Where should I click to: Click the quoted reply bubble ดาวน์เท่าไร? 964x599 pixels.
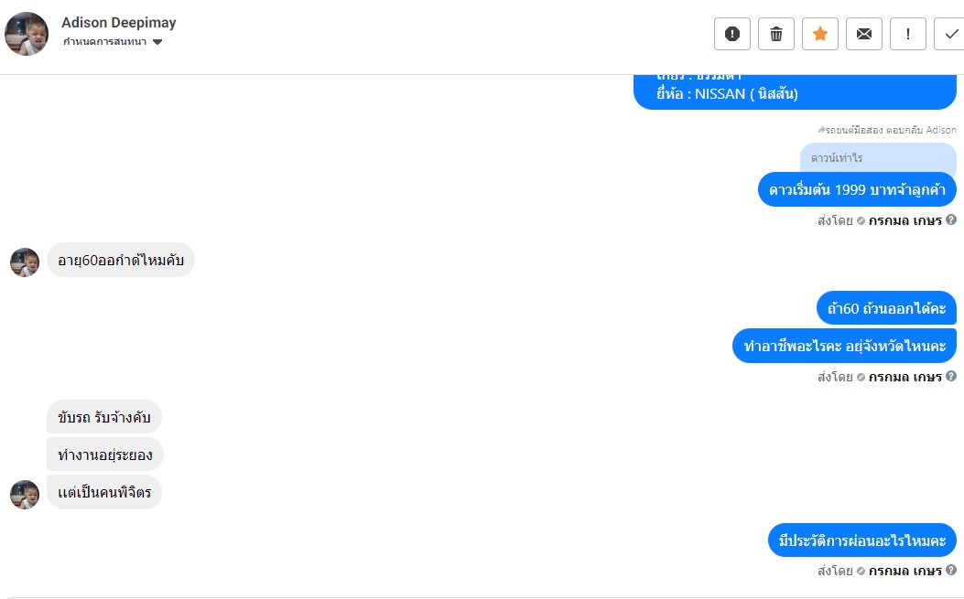pyautogui.click(x=877, y=159)
